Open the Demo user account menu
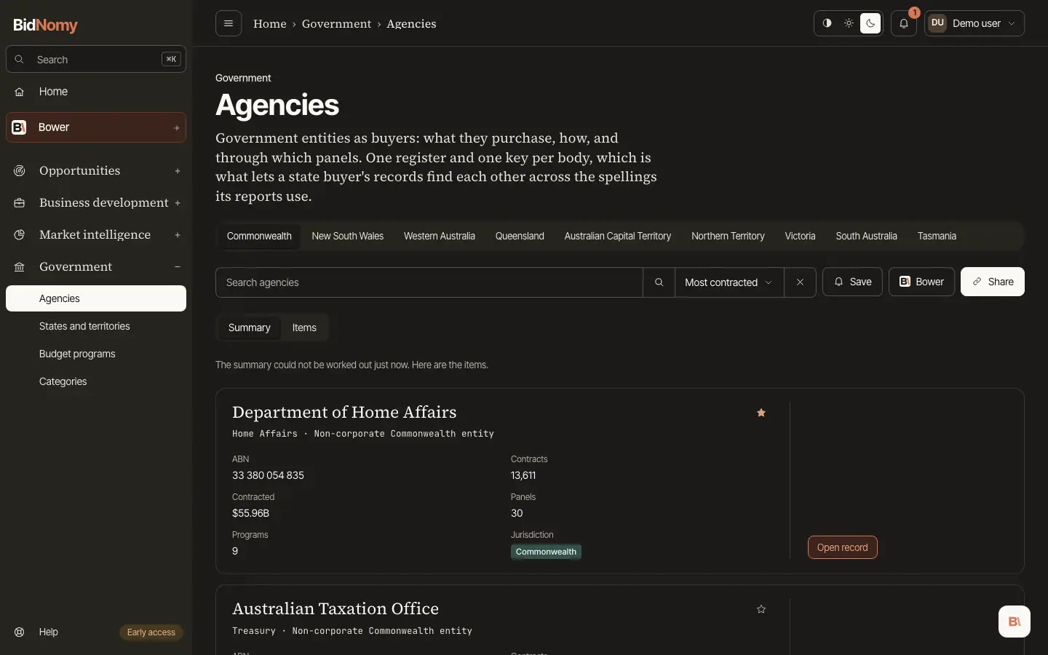 [x=974, y=23]
